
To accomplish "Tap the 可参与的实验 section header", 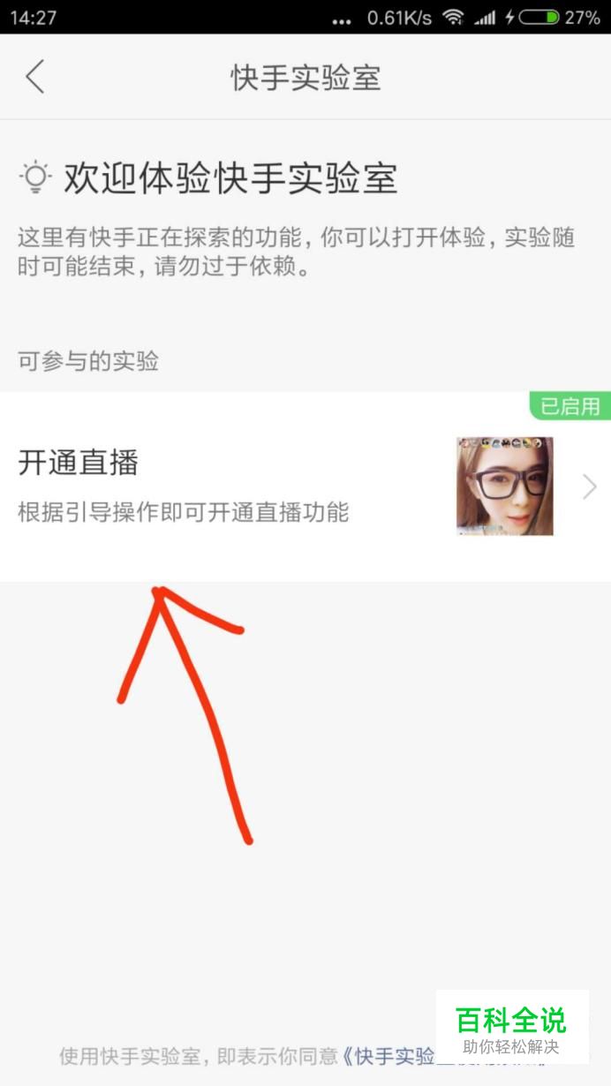I will [88, 360].
